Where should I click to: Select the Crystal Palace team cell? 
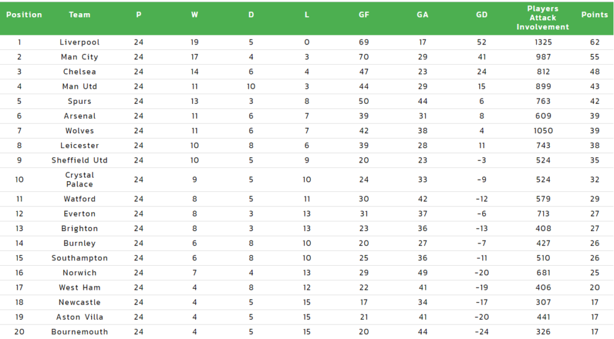(x=80, y=179)
